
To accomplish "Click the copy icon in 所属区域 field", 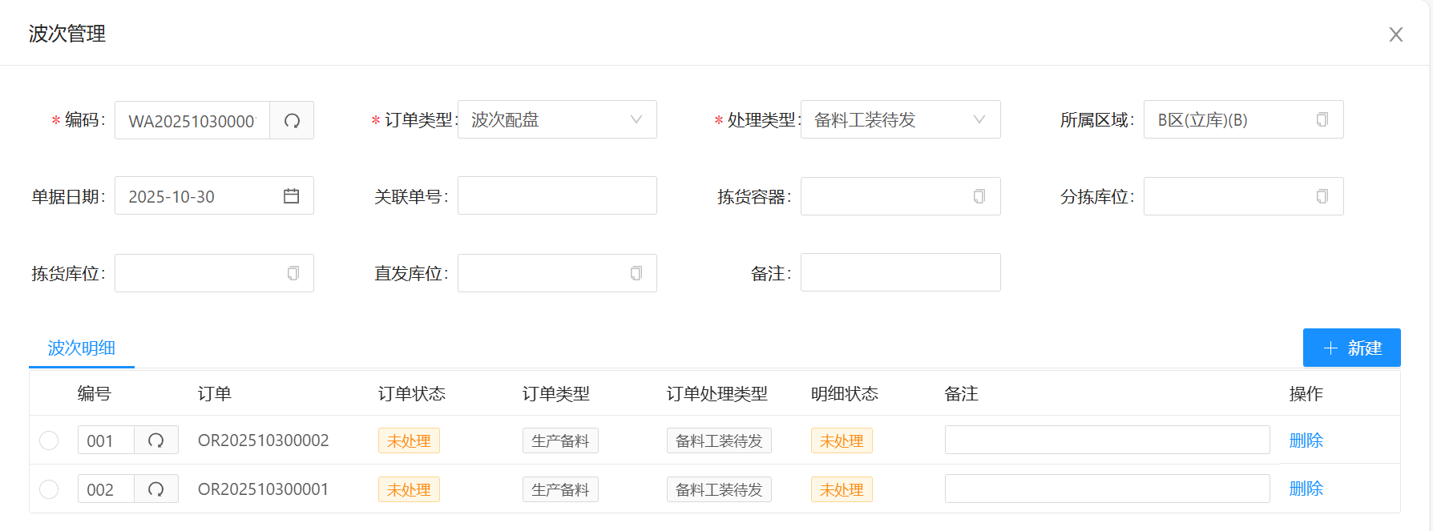I will [1322, 119].
